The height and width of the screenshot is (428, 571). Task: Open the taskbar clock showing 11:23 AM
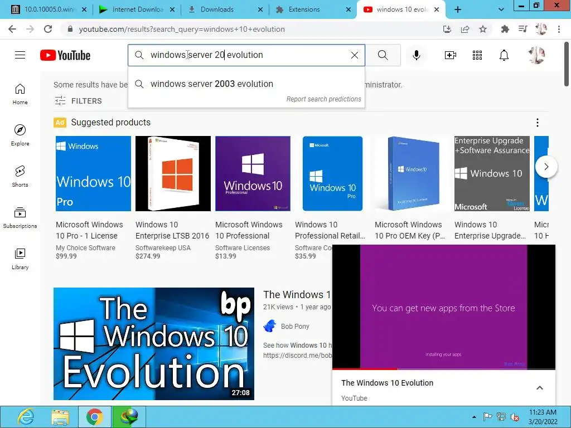pos(543,417)
